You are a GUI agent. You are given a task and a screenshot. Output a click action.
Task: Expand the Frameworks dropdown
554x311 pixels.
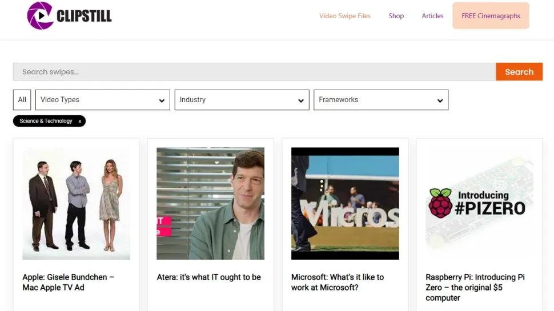point(381,100)
